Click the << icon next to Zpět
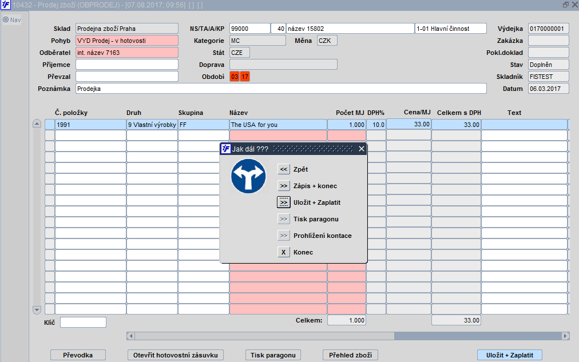The image size is (579, 362). pos(284,169)
